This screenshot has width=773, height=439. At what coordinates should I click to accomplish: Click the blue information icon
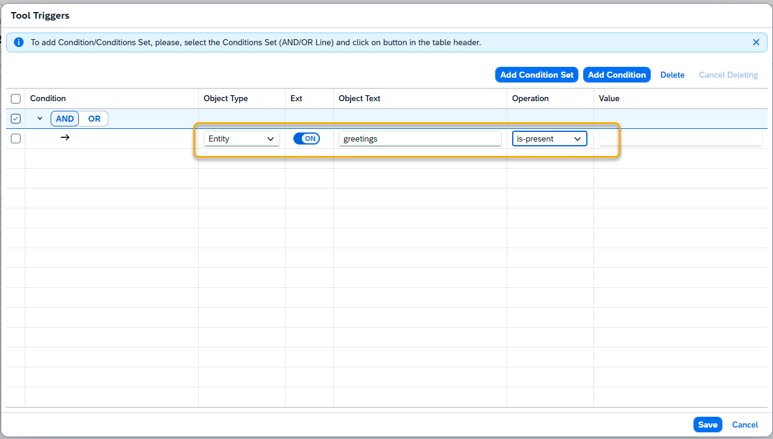19,43
